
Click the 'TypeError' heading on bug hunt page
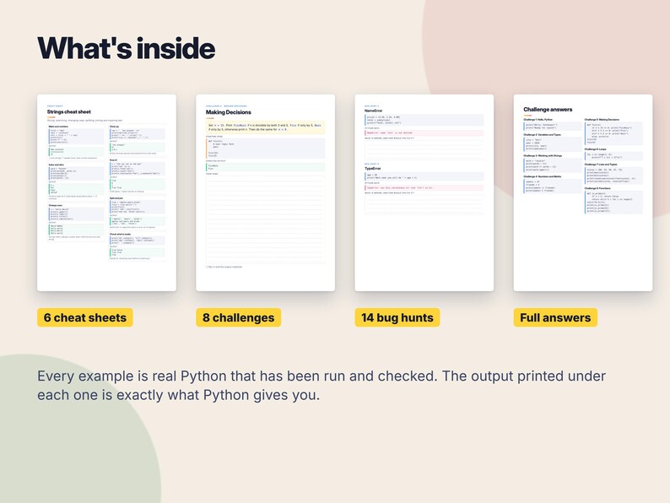pyautogui.click(x=372, y=169)
